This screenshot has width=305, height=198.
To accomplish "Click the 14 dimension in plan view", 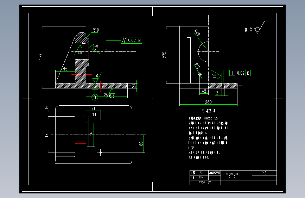I will 94,115.
